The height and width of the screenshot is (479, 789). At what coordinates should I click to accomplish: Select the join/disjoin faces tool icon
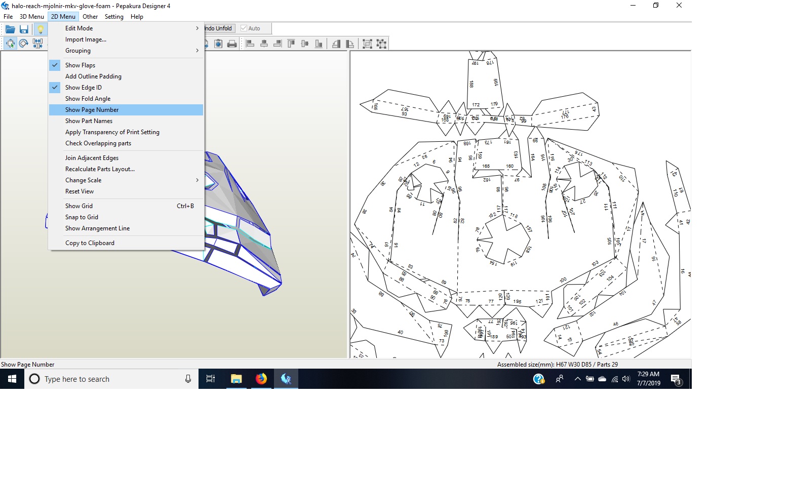[x=37, y=44]
